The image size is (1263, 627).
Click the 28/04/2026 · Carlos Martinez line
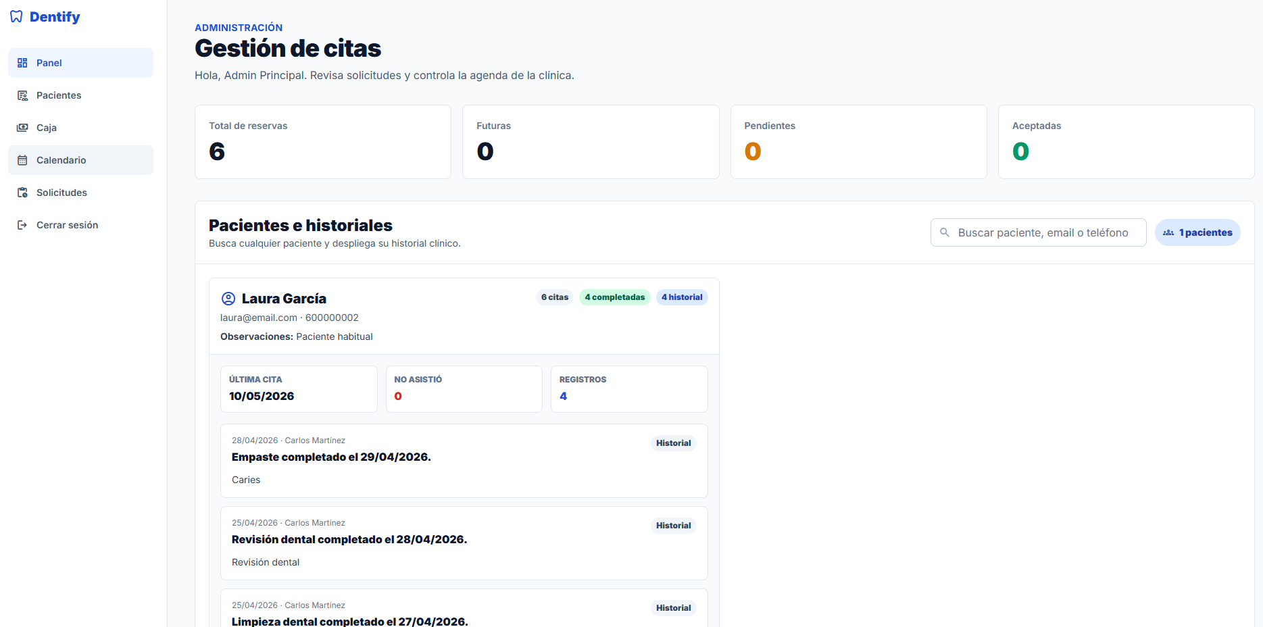tap(289, 441)
